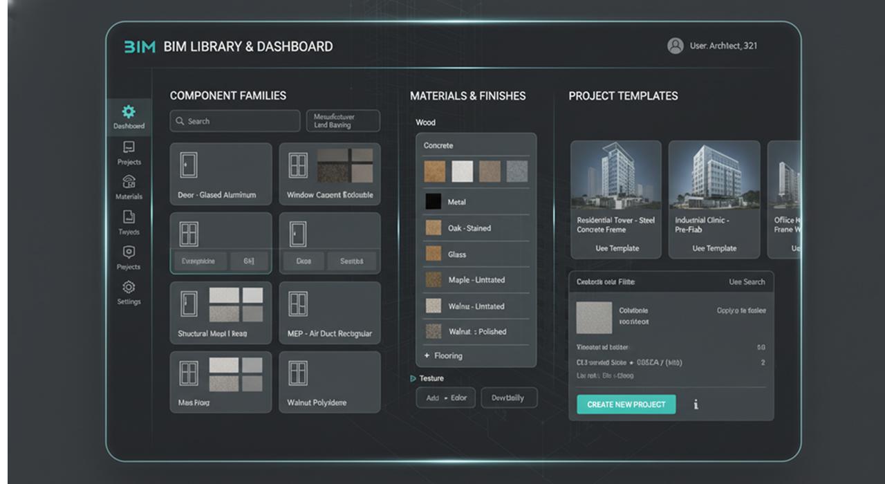This screenshot has width=885, height=484.
Task: Click Use Template under Residential Tower
Action: 617,248
